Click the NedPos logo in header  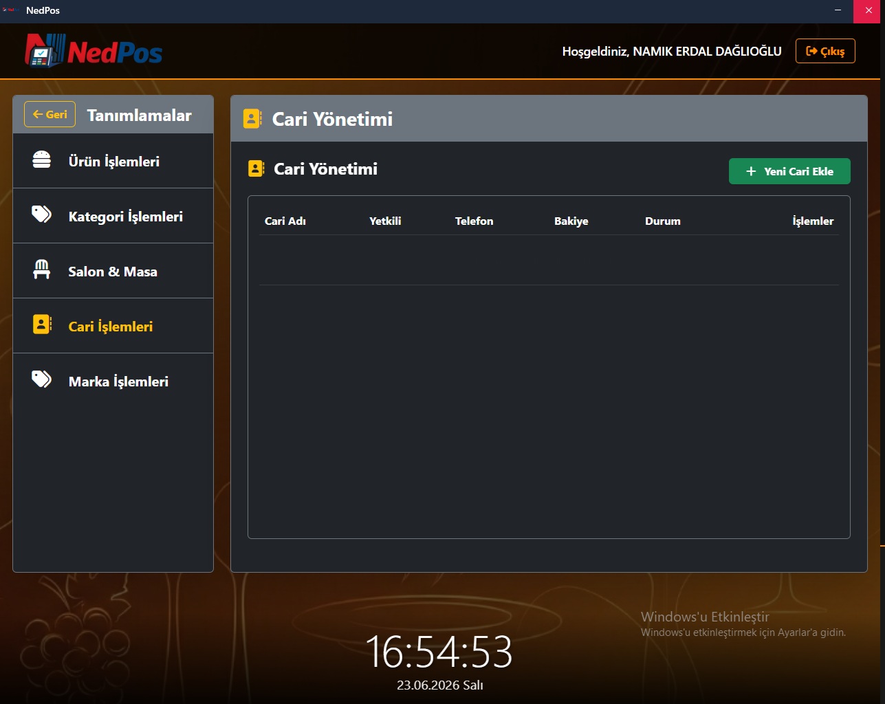click(x=94, y=51)
